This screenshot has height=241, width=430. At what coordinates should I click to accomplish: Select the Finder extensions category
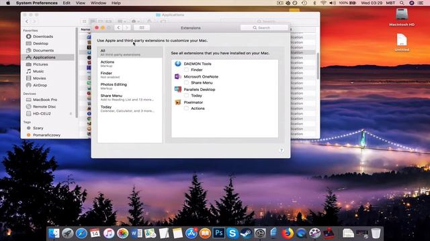[x=130, y=74]
